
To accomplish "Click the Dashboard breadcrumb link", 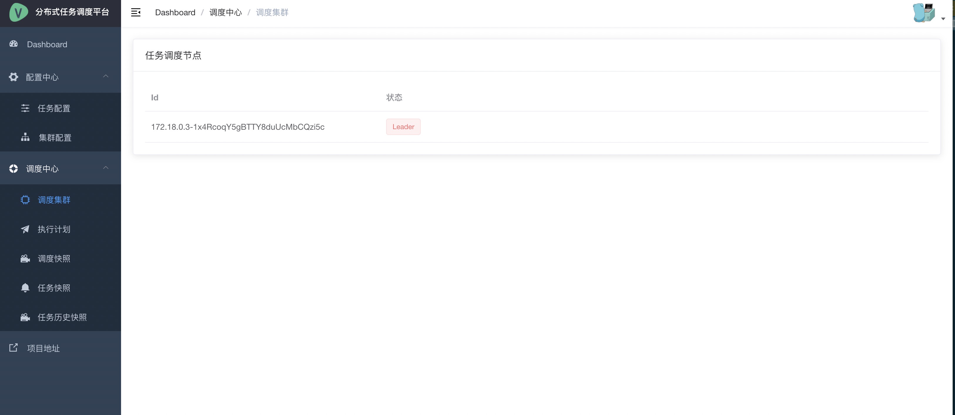I will click(175, 13).
